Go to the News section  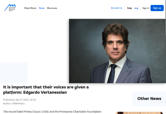(42, 8)
